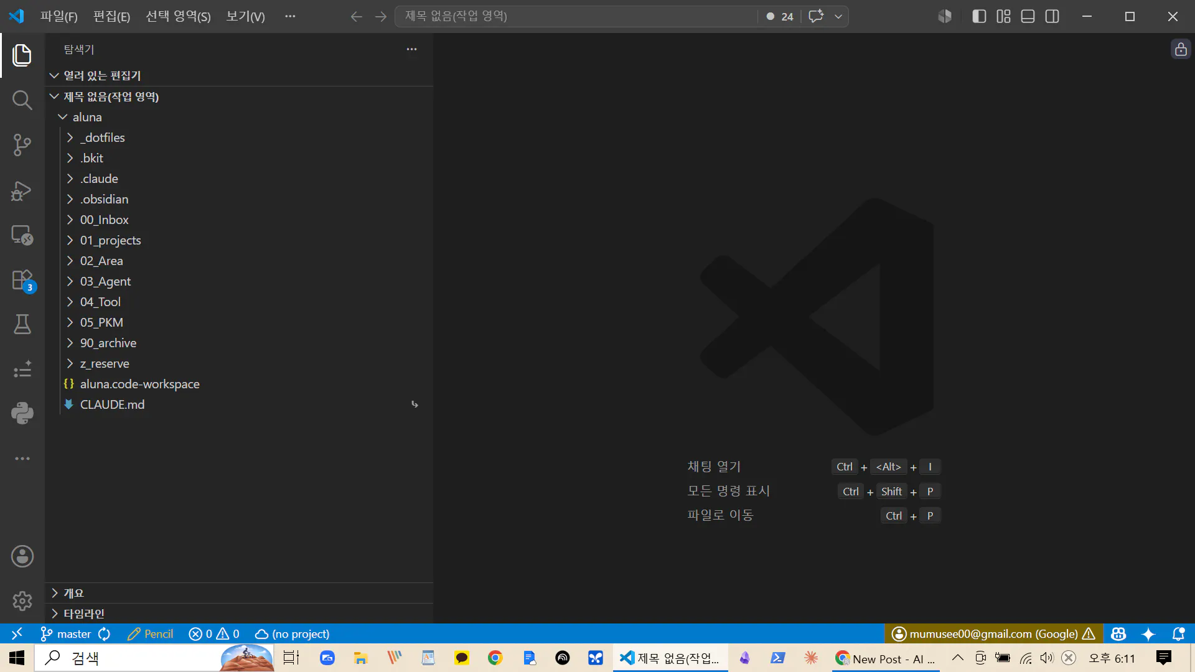Expand the .claude folder
Image resolution: width=1195 pixels, height=672 pixels.
click(x=239, y=179)
